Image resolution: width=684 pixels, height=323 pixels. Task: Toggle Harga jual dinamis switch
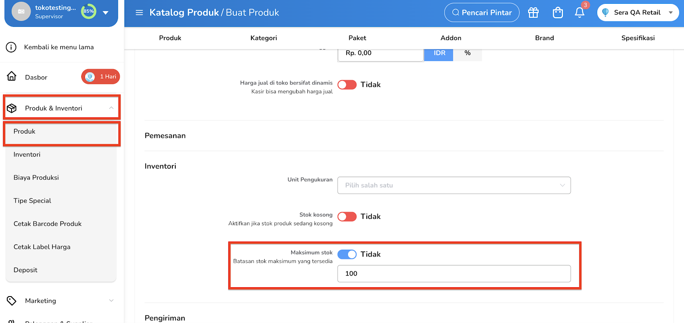click(x=347, y=84)
